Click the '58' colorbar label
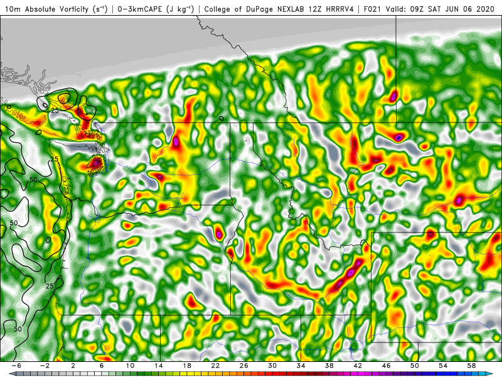 [x=471, y=366]
